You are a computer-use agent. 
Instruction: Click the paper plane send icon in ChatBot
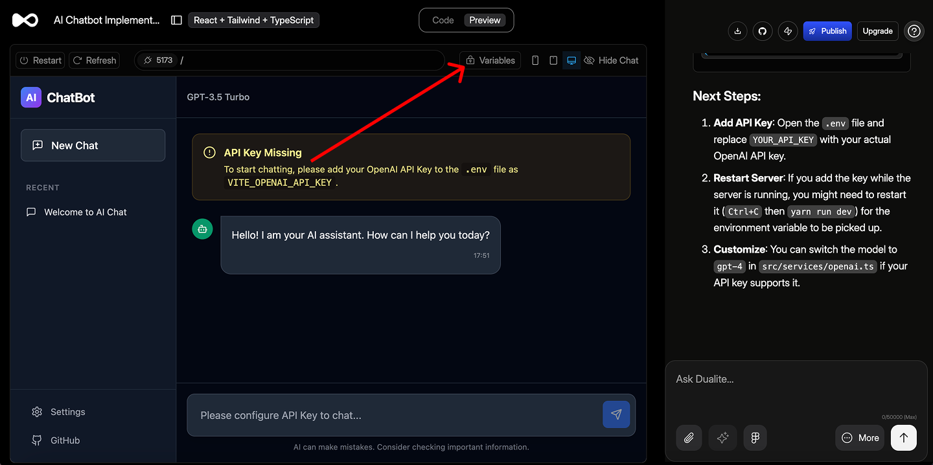(616, 415)
